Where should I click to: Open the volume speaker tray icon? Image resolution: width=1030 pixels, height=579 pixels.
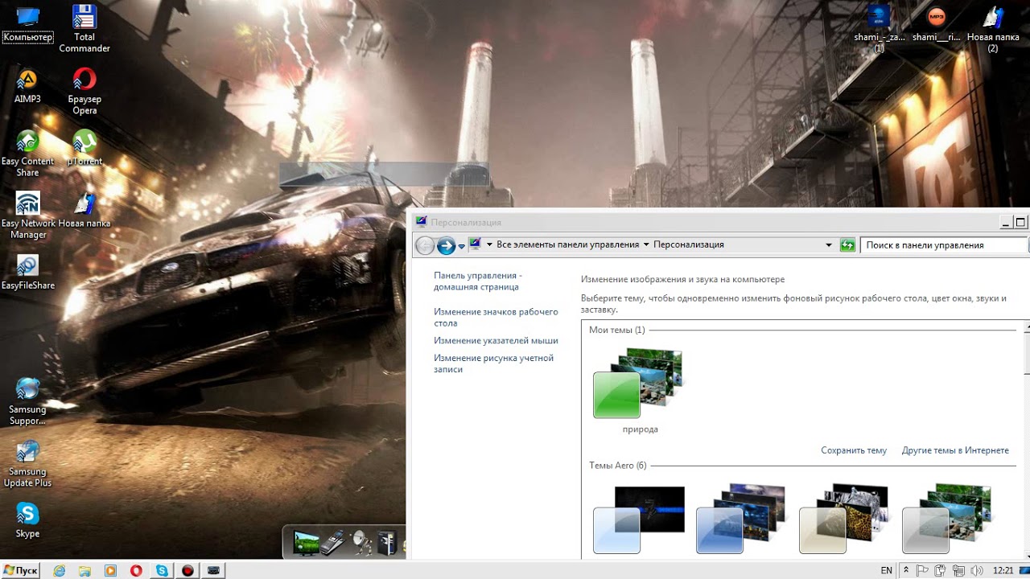pos(976,570)
